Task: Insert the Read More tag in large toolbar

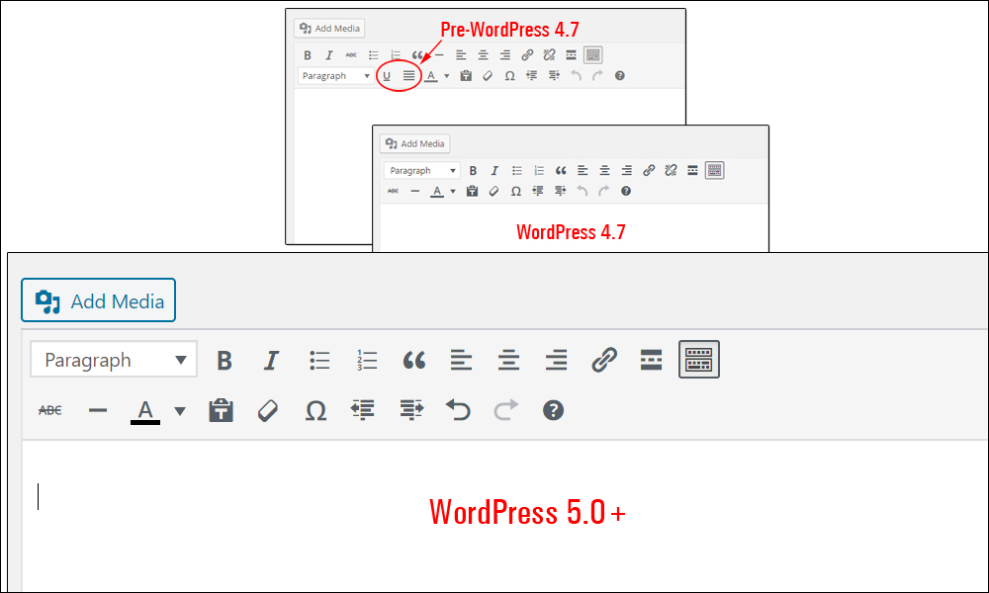Action: 651,360
